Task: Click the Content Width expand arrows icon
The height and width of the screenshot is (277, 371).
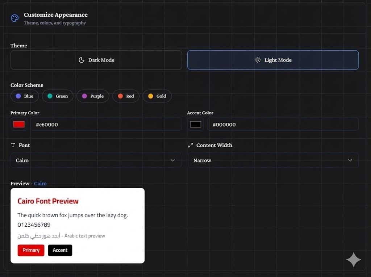Action: (191, 145)
